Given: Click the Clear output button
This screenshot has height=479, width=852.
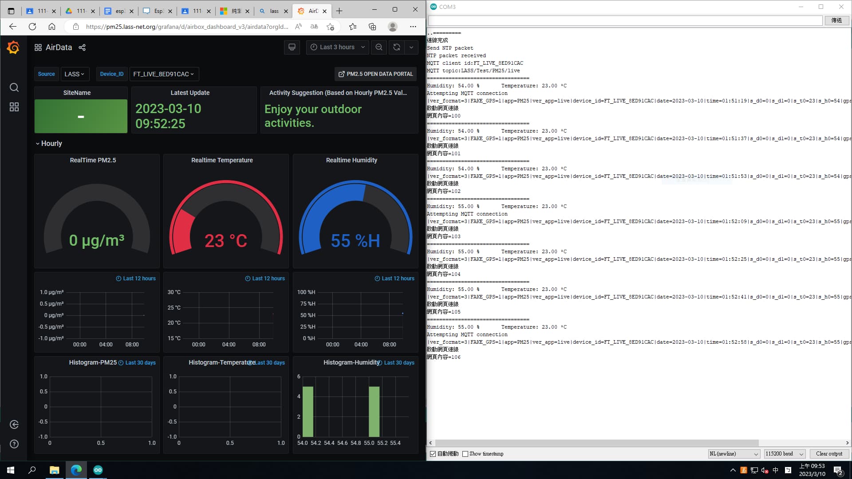Looking at the screenshot, I should (829, 454).
